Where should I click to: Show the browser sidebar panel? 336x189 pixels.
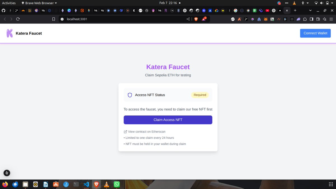coord(311,19)
